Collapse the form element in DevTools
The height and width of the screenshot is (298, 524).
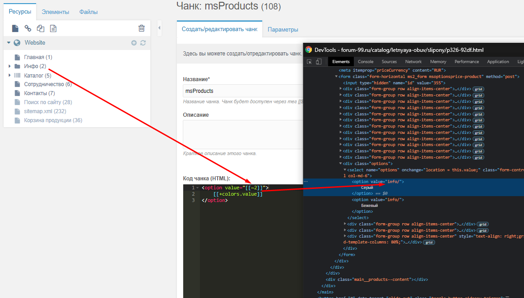[x=336, y=77]
